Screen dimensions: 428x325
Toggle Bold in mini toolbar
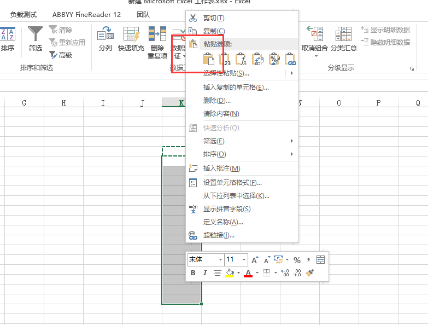tap(193, 273)
